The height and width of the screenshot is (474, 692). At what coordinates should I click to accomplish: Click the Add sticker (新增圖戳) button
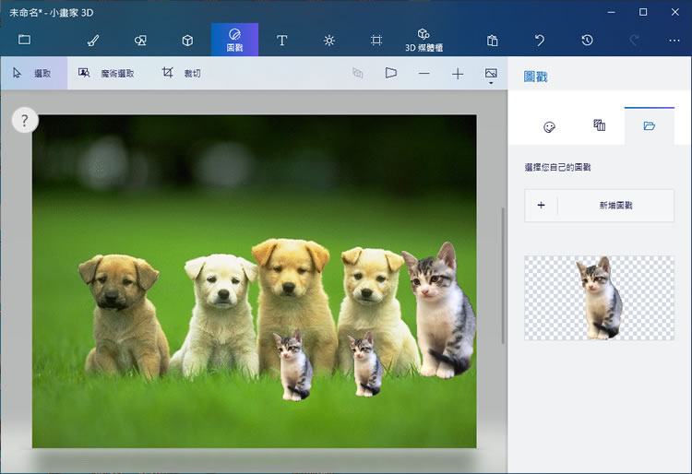point(599,206)
